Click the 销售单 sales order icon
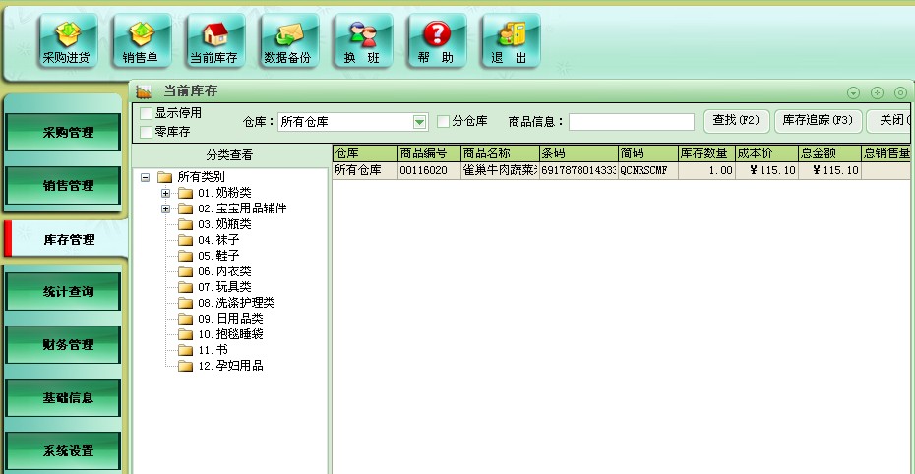 tap(141, 41)
